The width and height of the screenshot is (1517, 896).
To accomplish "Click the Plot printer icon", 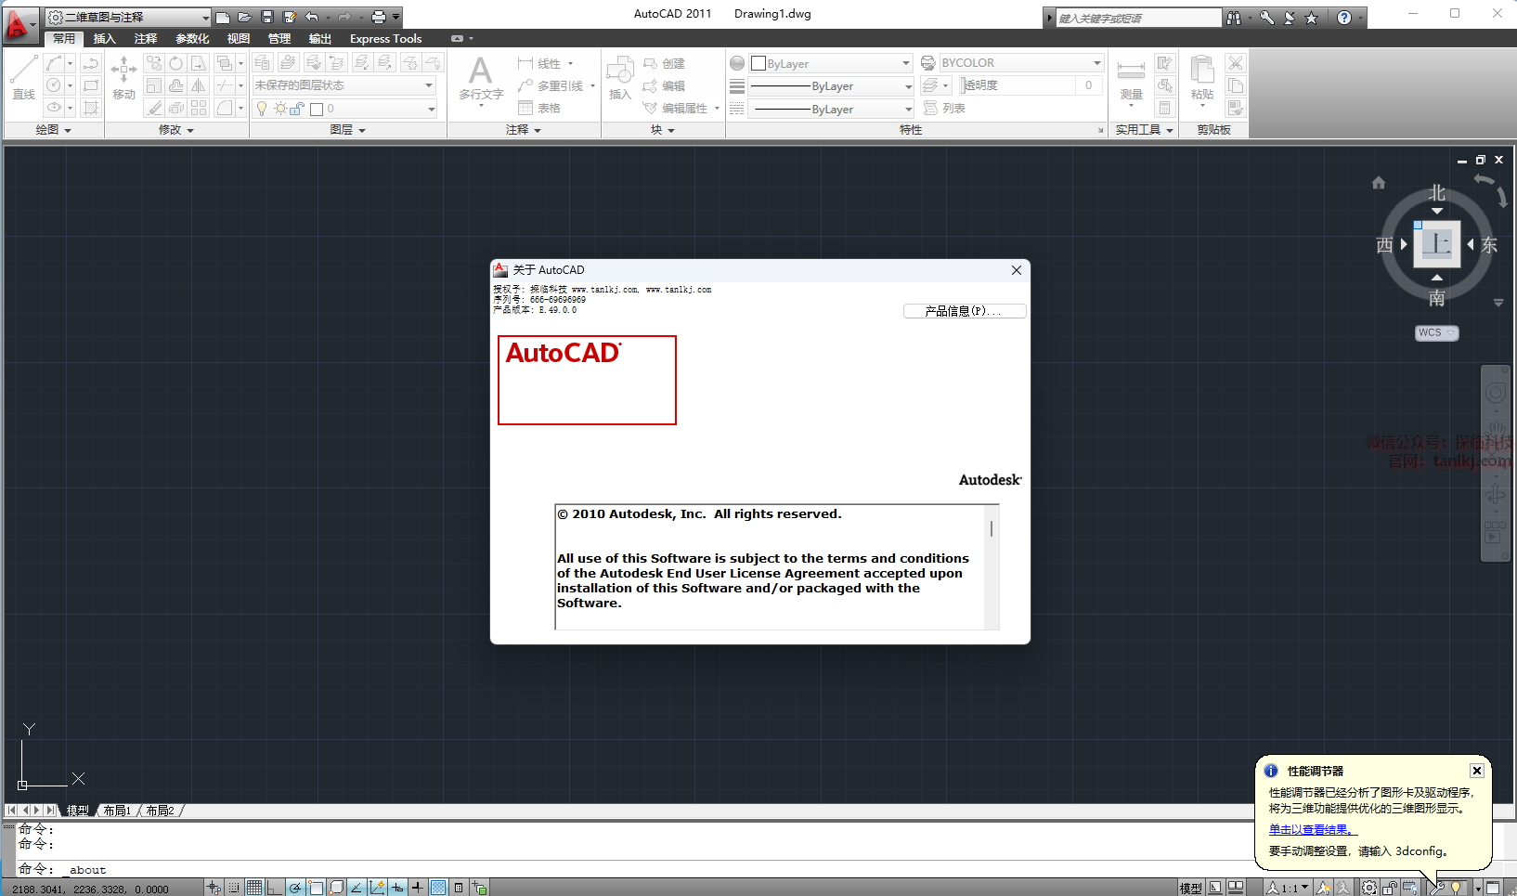I will coord(379,17).
